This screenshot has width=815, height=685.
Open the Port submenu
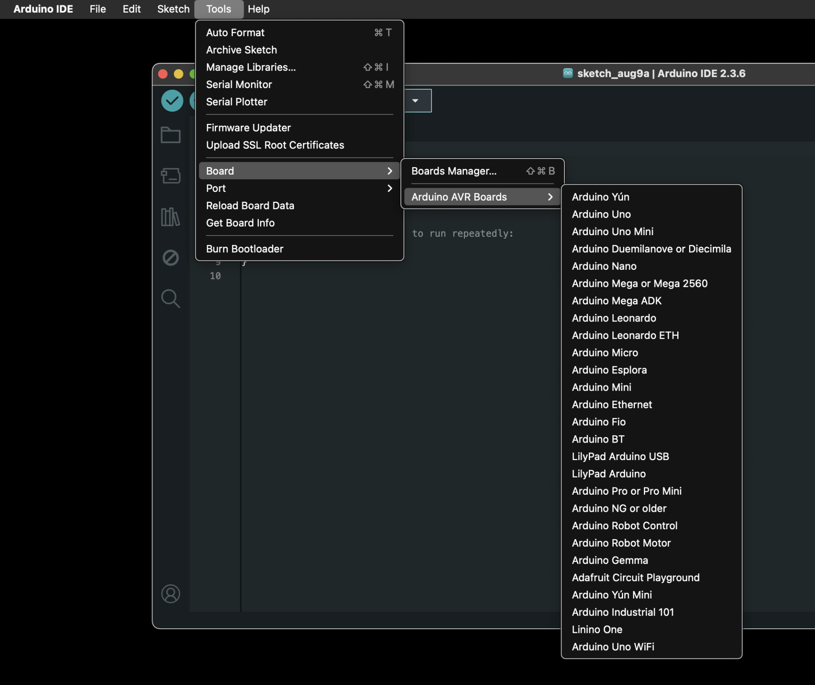tap(299, 188)
